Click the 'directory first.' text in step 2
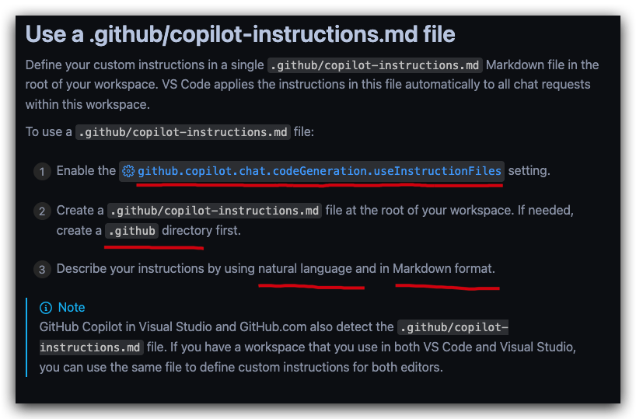Screen dimensions: 636x419 tap(201, 230)
